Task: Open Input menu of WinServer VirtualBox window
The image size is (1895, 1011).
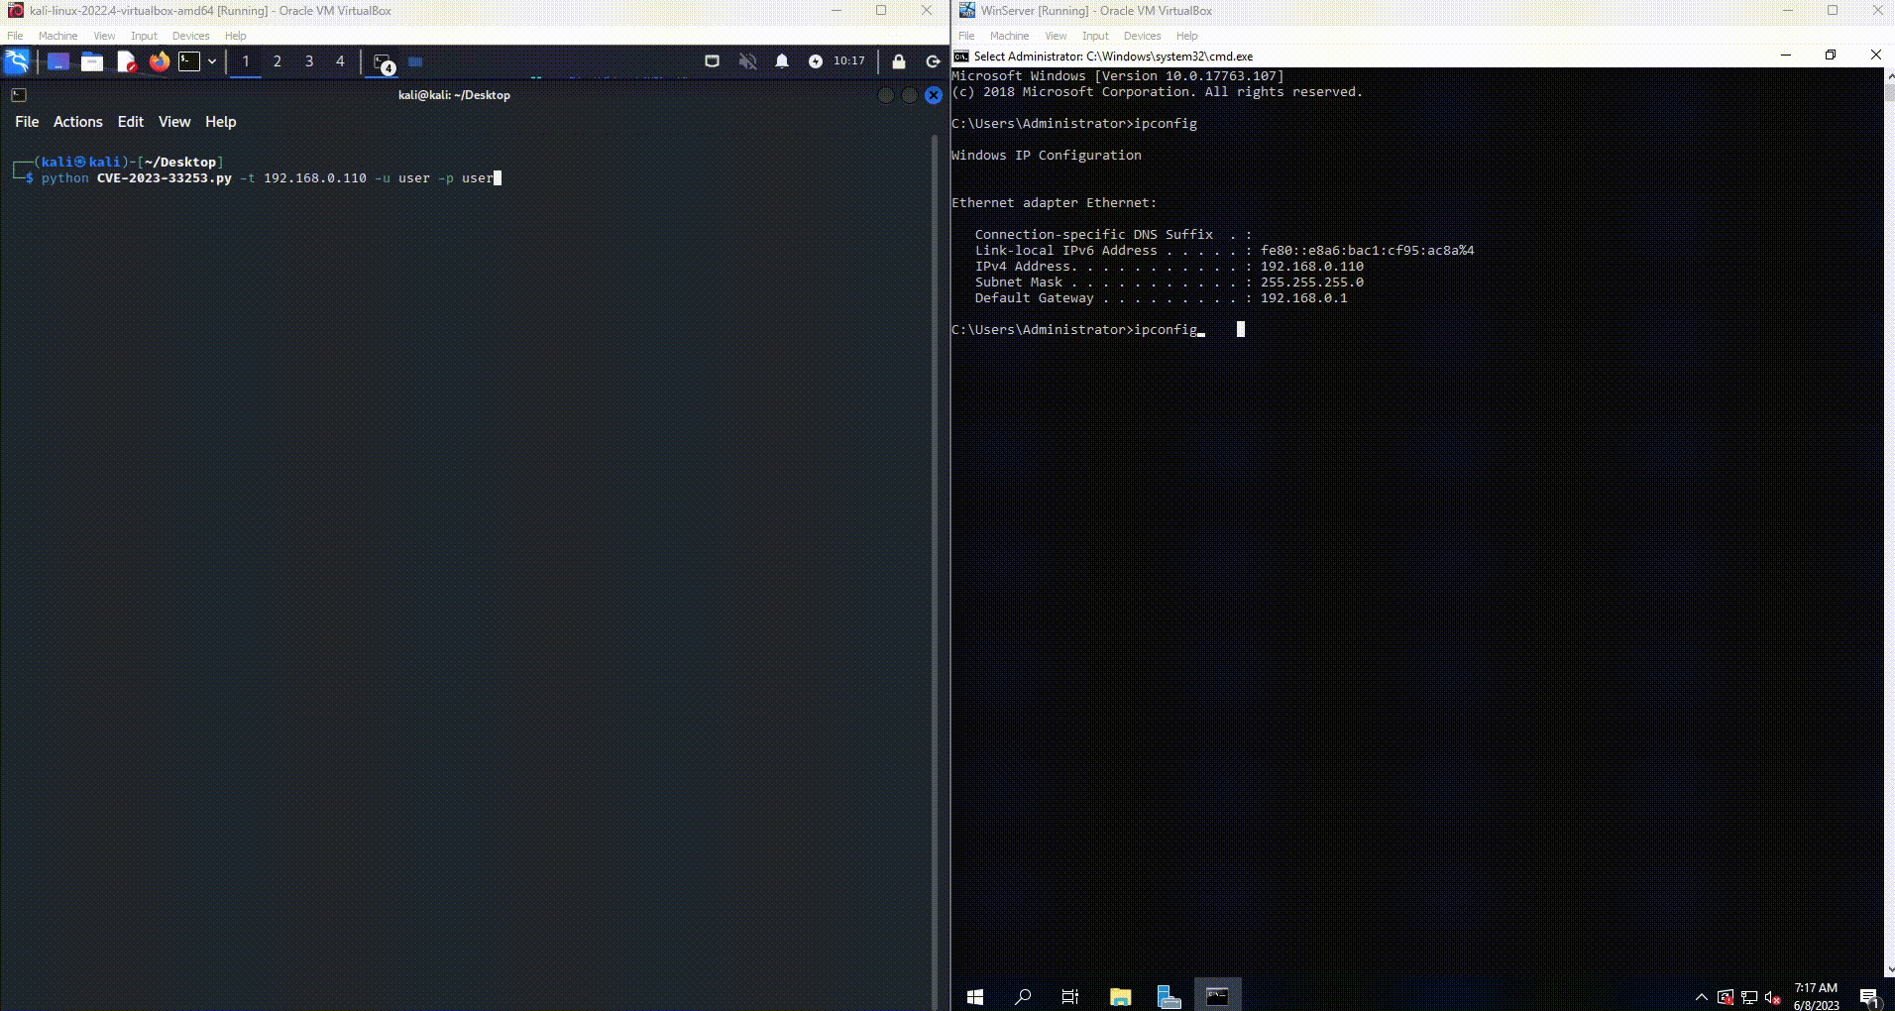Action: 1095,36
